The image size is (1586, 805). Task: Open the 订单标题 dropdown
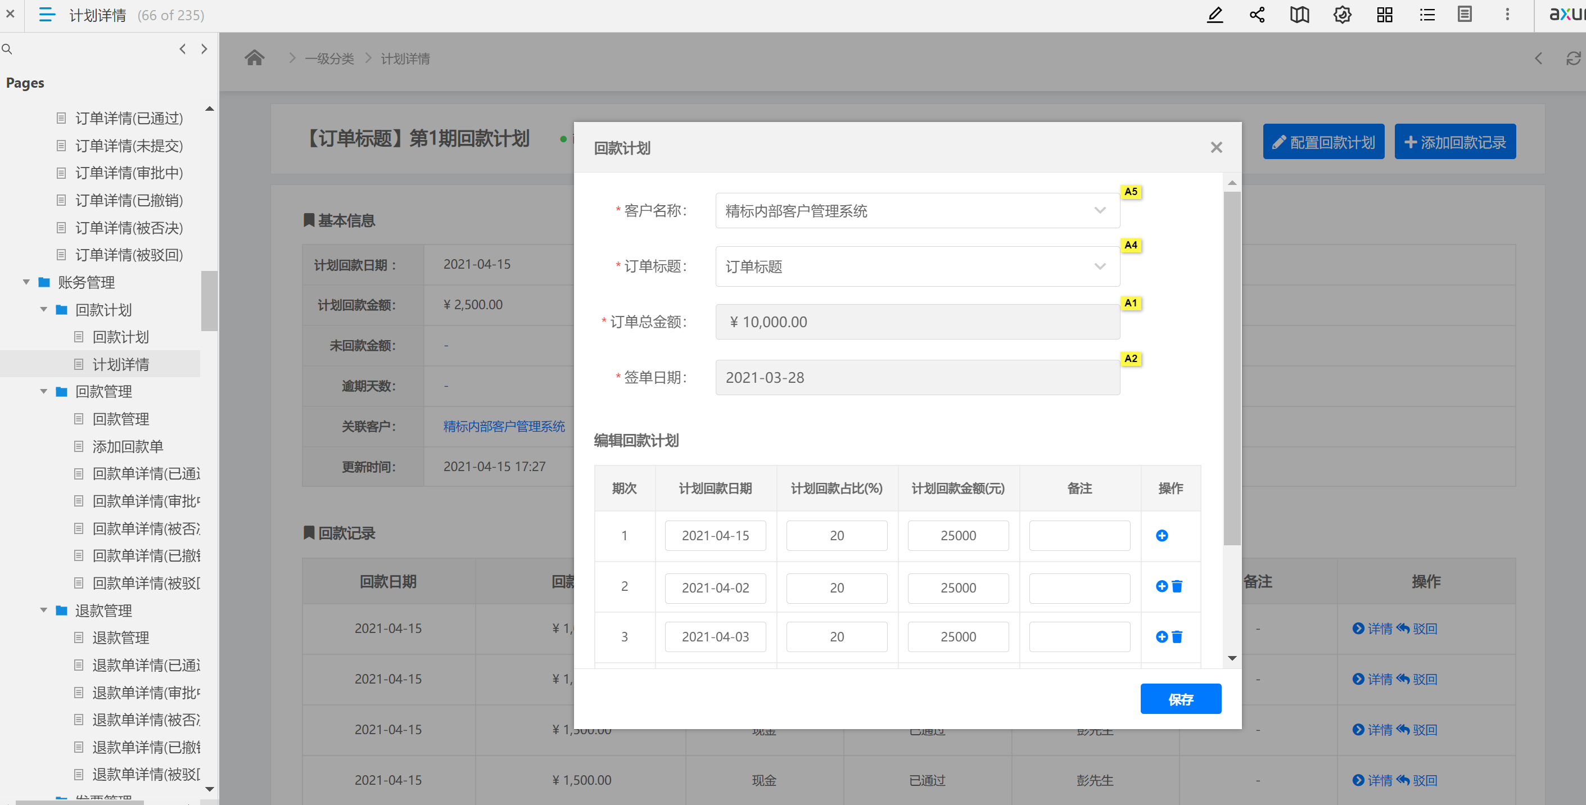(x=918, y=266)
